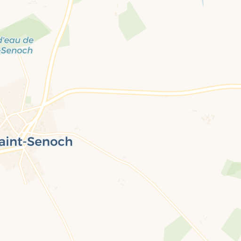241x241 pixels.
Task: Click the junction where the eastern road meets the northbound road
Action: [43, 105]
